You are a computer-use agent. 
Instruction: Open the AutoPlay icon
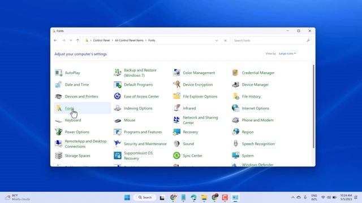(59, 73)
